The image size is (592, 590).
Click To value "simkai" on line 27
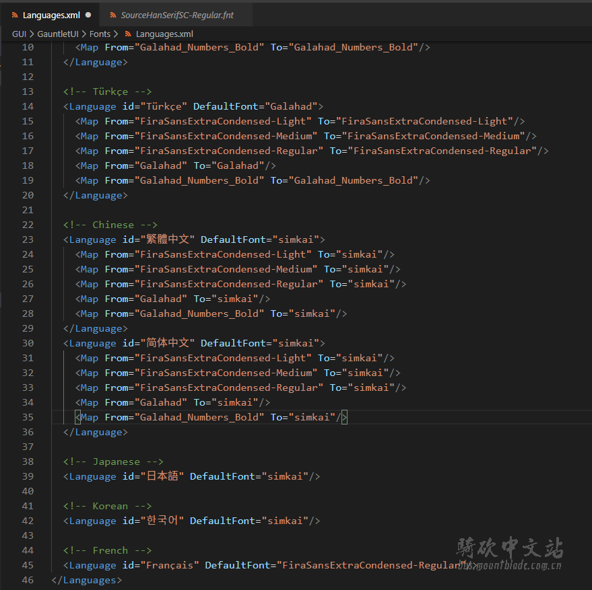click(x=235, y=299)
